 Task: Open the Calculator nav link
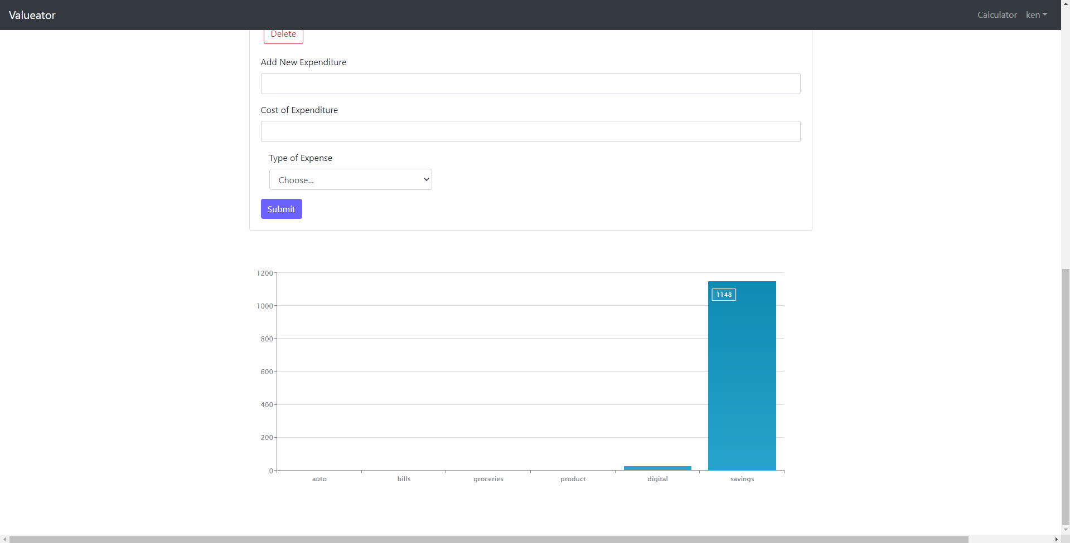pyautogui.click(x=997, y=15)
